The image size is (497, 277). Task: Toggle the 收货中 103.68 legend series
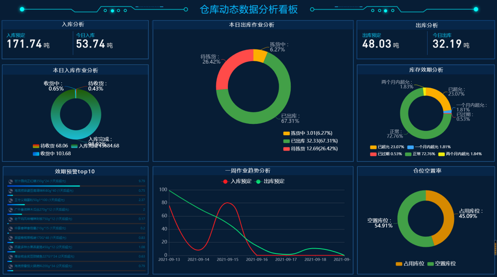[52, 154]
